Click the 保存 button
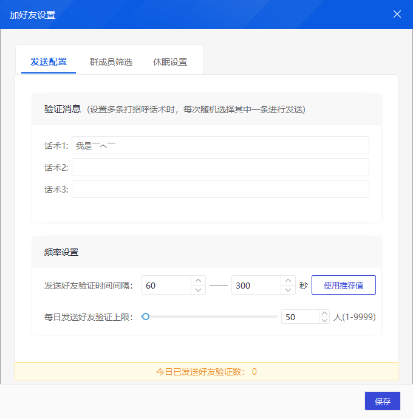This screenshot has width=413, height=418. [x=382, y=402]
